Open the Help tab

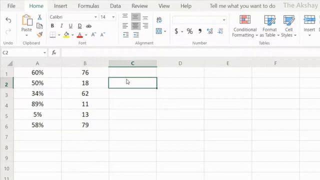point(186,6)
